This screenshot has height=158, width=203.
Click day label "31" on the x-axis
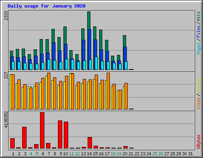pyautogui.click(x=190, y=154)
